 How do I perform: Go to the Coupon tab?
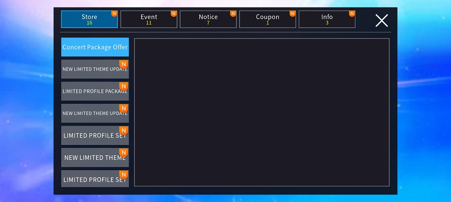(x=268, y=19)
